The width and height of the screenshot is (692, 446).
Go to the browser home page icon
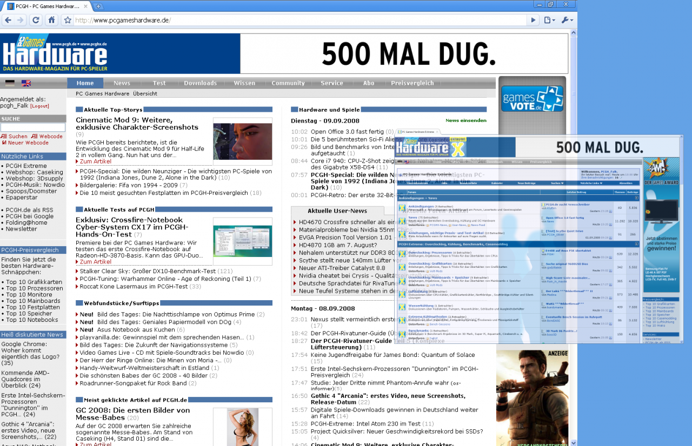pos(51,20)
